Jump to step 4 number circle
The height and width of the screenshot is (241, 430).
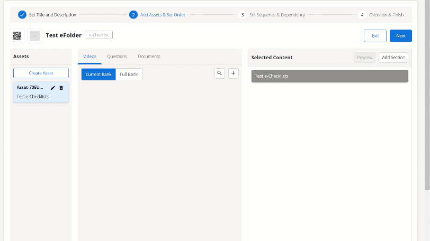[x=362, y=15]
